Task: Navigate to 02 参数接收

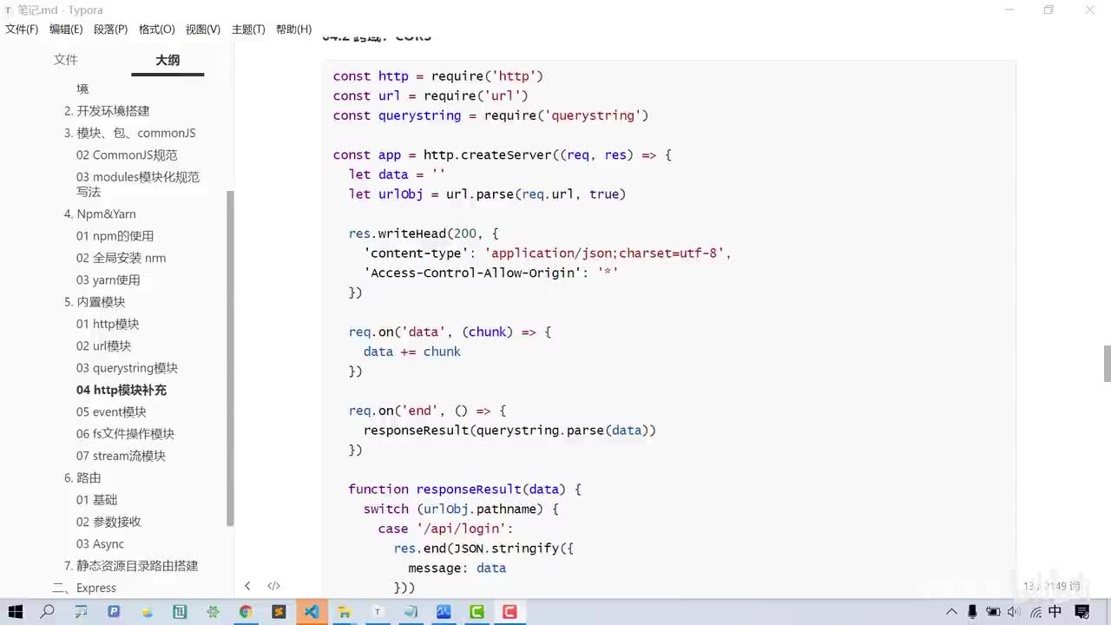Action: click(108, 522)
